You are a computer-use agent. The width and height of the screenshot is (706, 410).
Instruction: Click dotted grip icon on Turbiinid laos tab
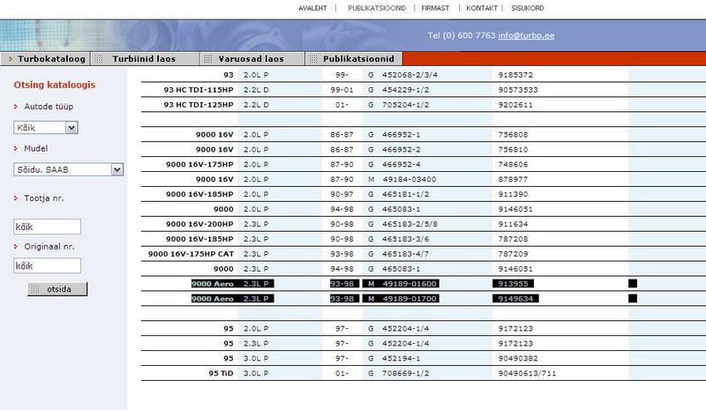coord(103,59)
